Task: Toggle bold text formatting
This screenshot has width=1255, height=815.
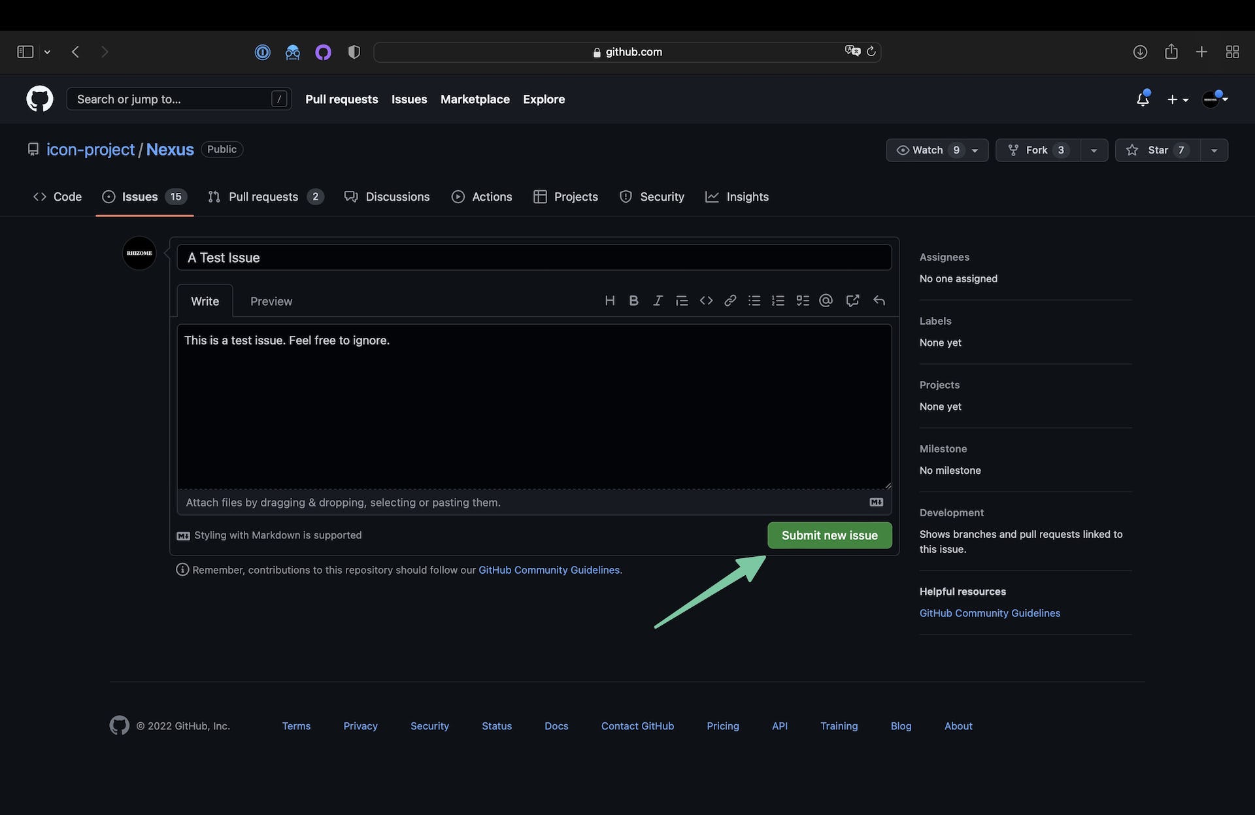Action: pos(633,301)
